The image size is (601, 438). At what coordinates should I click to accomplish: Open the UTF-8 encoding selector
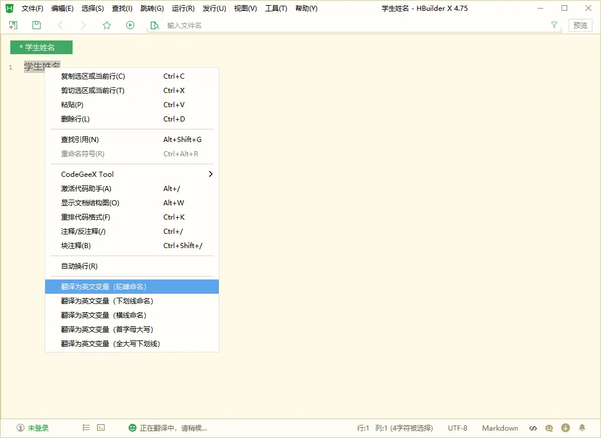[x=457, y=428]
